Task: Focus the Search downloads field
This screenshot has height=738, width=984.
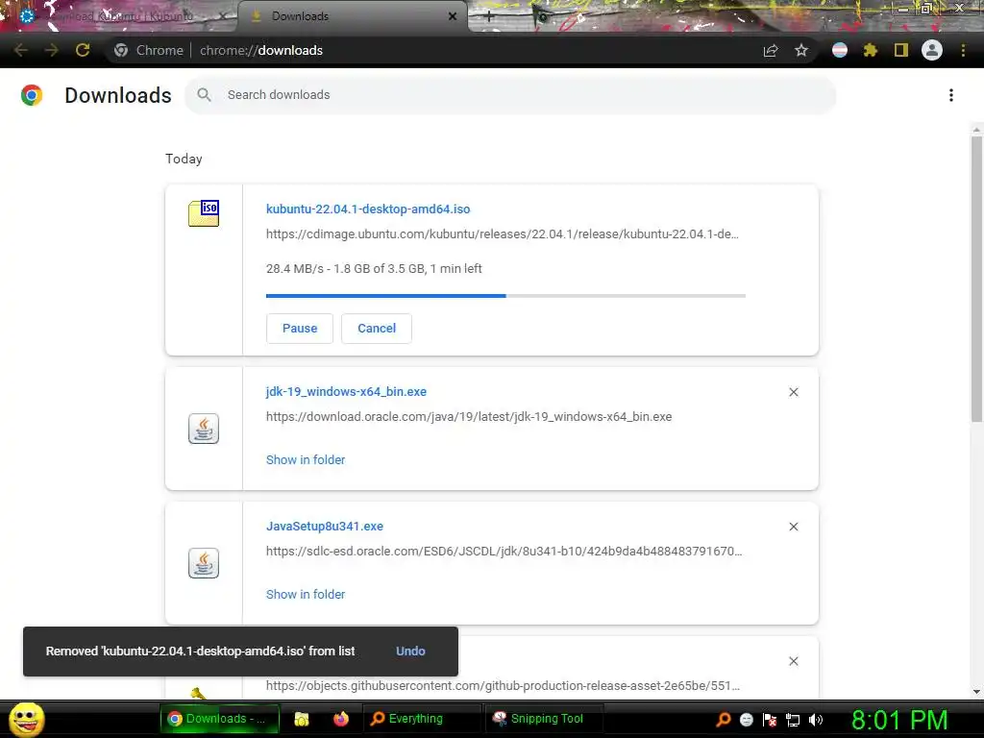Action: (510, 95)
